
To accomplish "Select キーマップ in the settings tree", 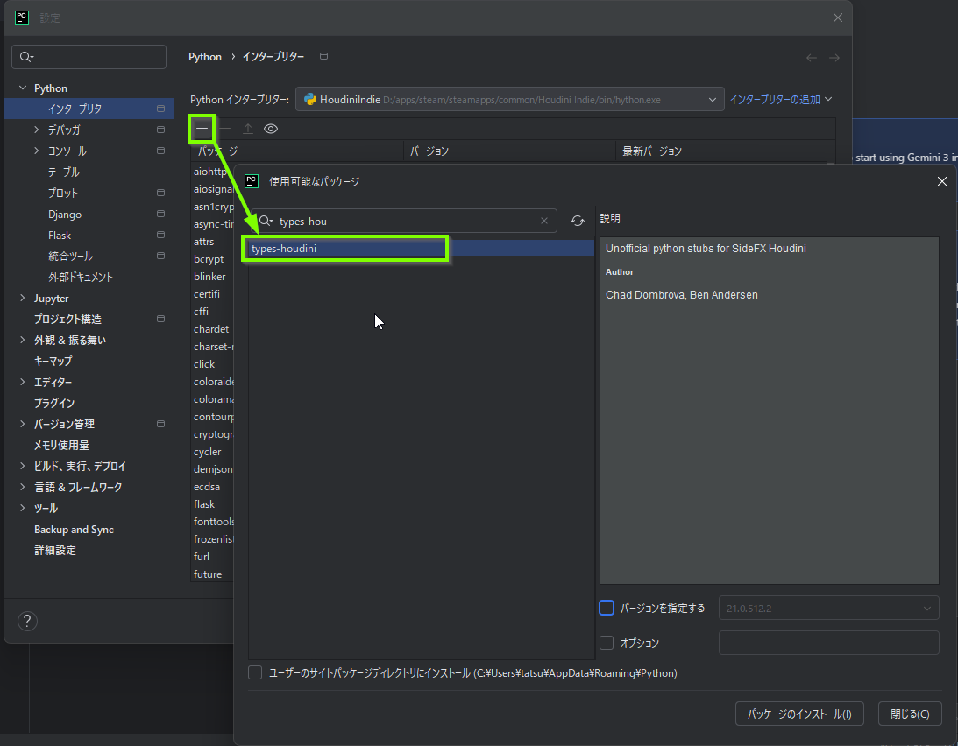I will tap(53, 361).
